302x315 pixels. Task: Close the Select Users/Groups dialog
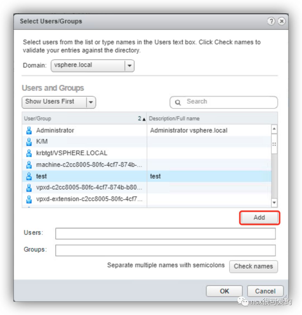click(282, 21)
